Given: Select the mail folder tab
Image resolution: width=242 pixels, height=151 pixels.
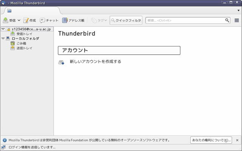Looking at the screenshot, I should pos(32,11).
